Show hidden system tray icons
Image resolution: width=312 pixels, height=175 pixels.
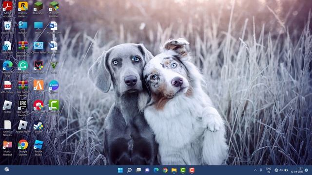[255, 170]
